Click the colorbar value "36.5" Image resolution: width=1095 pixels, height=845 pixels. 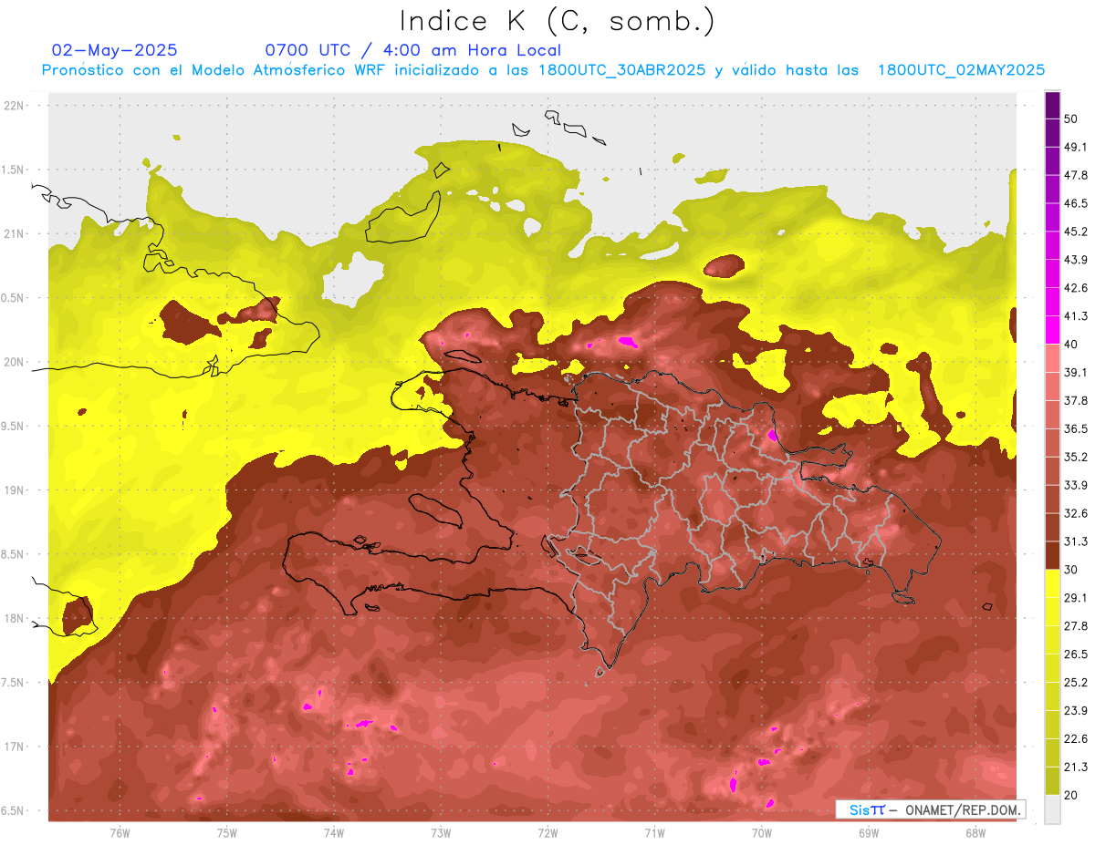pos(1076,428)
